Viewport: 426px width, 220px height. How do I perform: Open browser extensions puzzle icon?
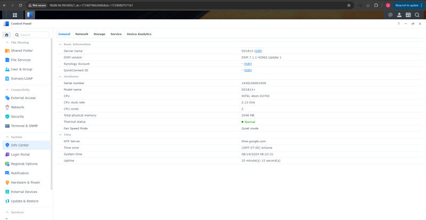click(x=376, y=5)
